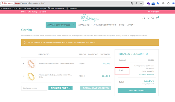Image resolution: width=175 pixels, height=102 pixels.
Task: Click the 112,00€ price cell
Action: click(82, 76)
